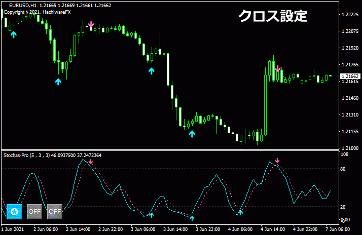Toggle the second OFF button
The width and height of the screenshot is (362, 235).
coord(55,211)
